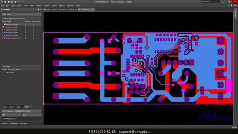Toggle visibility of arduino_din.gbl layer

pyautogui.click(x=3, y=32)
